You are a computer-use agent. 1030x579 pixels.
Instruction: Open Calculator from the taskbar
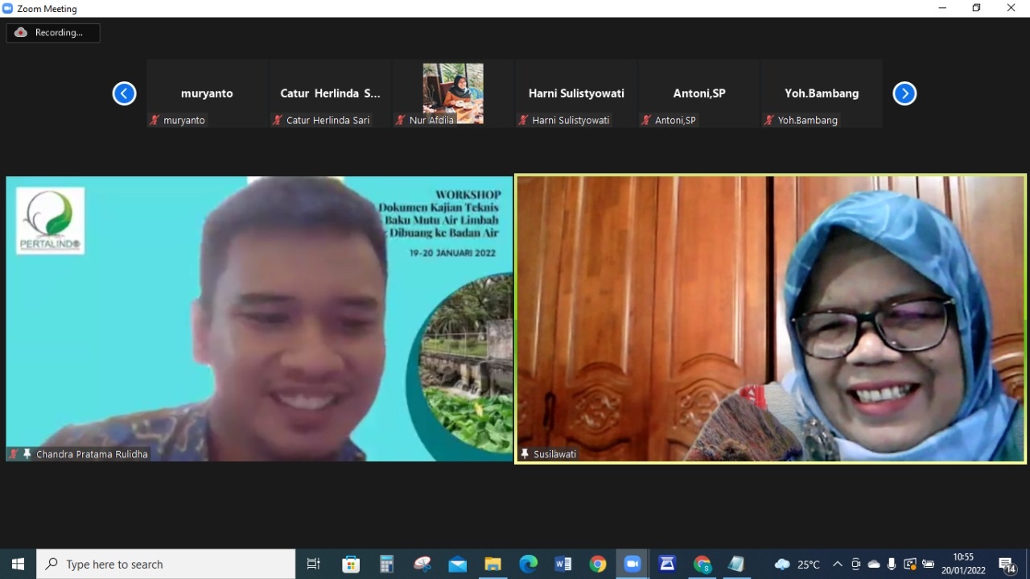[387, 565]
